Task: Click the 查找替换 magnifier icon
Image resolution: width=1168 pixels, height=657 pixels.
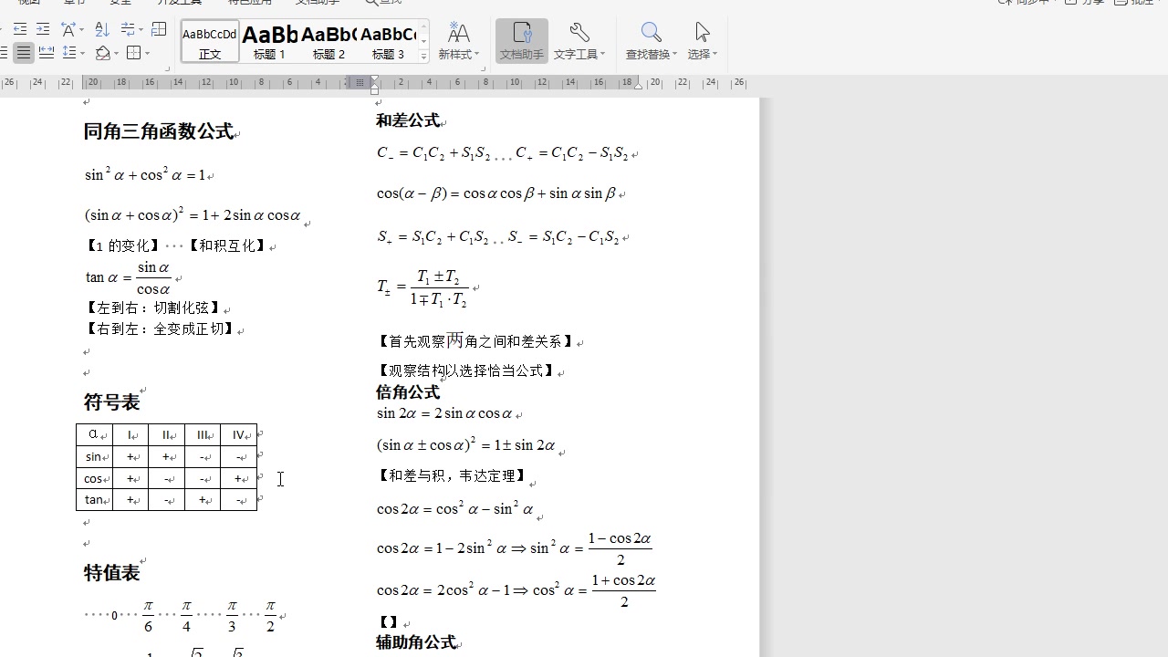Action: [x=651, y=34]
